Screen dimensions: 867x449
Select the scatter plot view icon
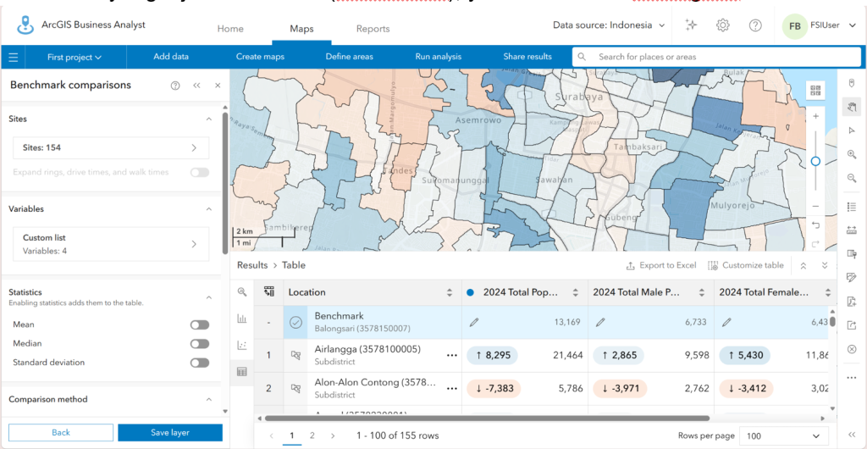tap(241, 345)
